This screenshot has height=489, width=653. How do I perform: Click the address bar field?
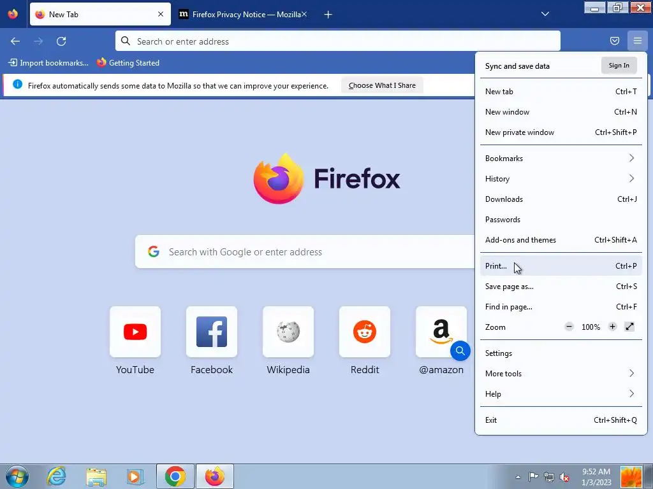coord(338,41)
